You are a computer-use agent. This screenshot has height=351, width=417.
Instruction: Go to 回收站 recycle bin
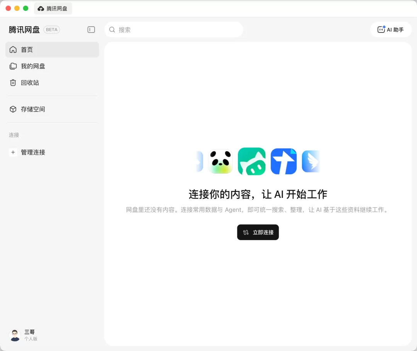point(52,83)
